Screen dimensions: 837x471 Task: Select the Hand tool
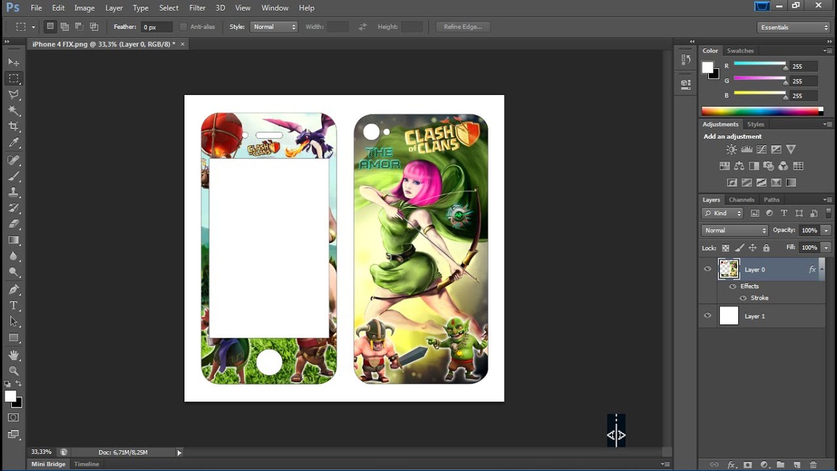coord(14,355)
